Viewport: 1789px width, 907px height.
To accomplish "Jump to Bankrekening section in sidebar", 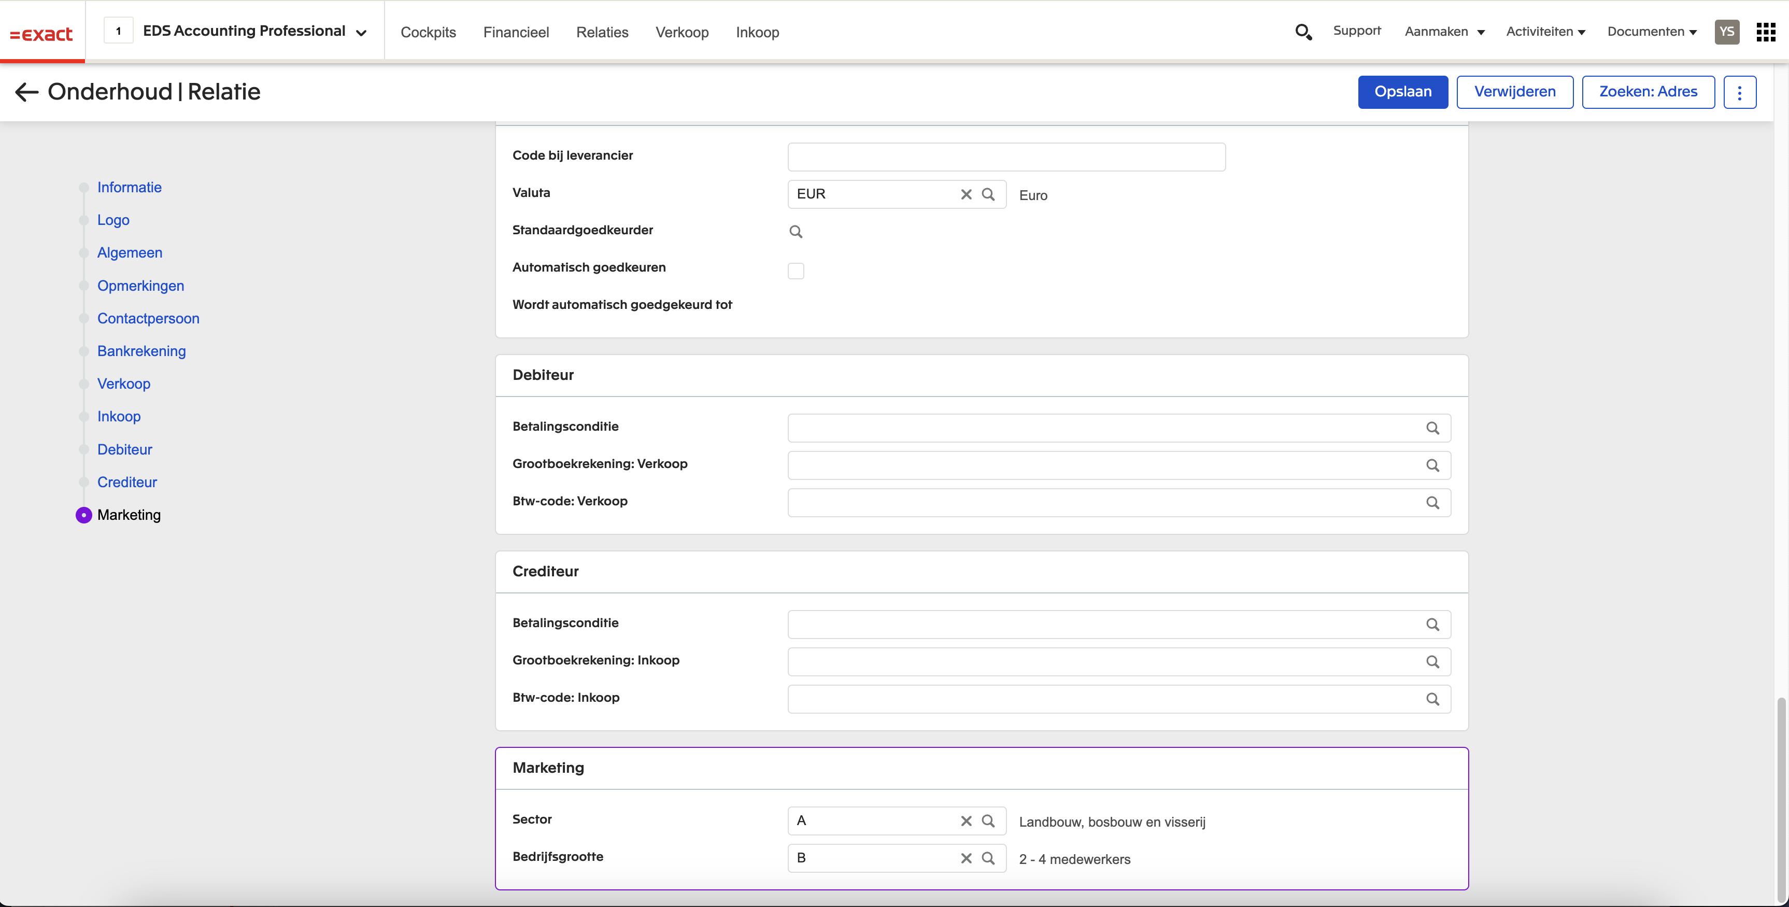I will click(x=141, y=351).
